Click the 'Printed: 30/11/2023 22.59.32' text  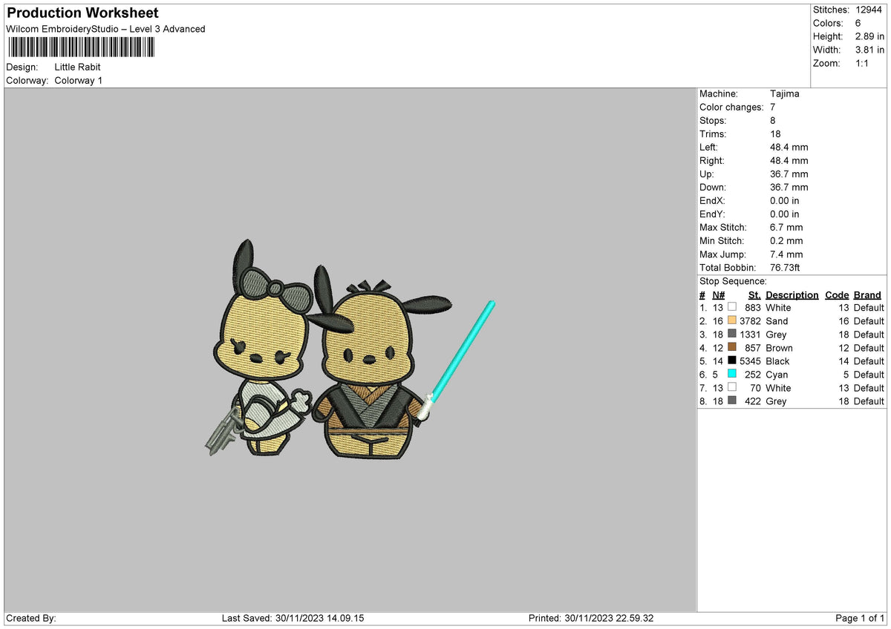point(591,618)
